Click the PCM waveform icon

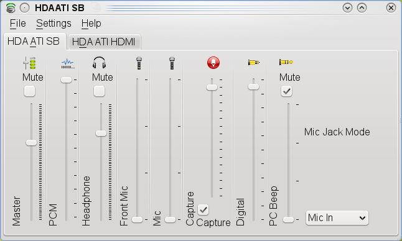pos(68,63)
